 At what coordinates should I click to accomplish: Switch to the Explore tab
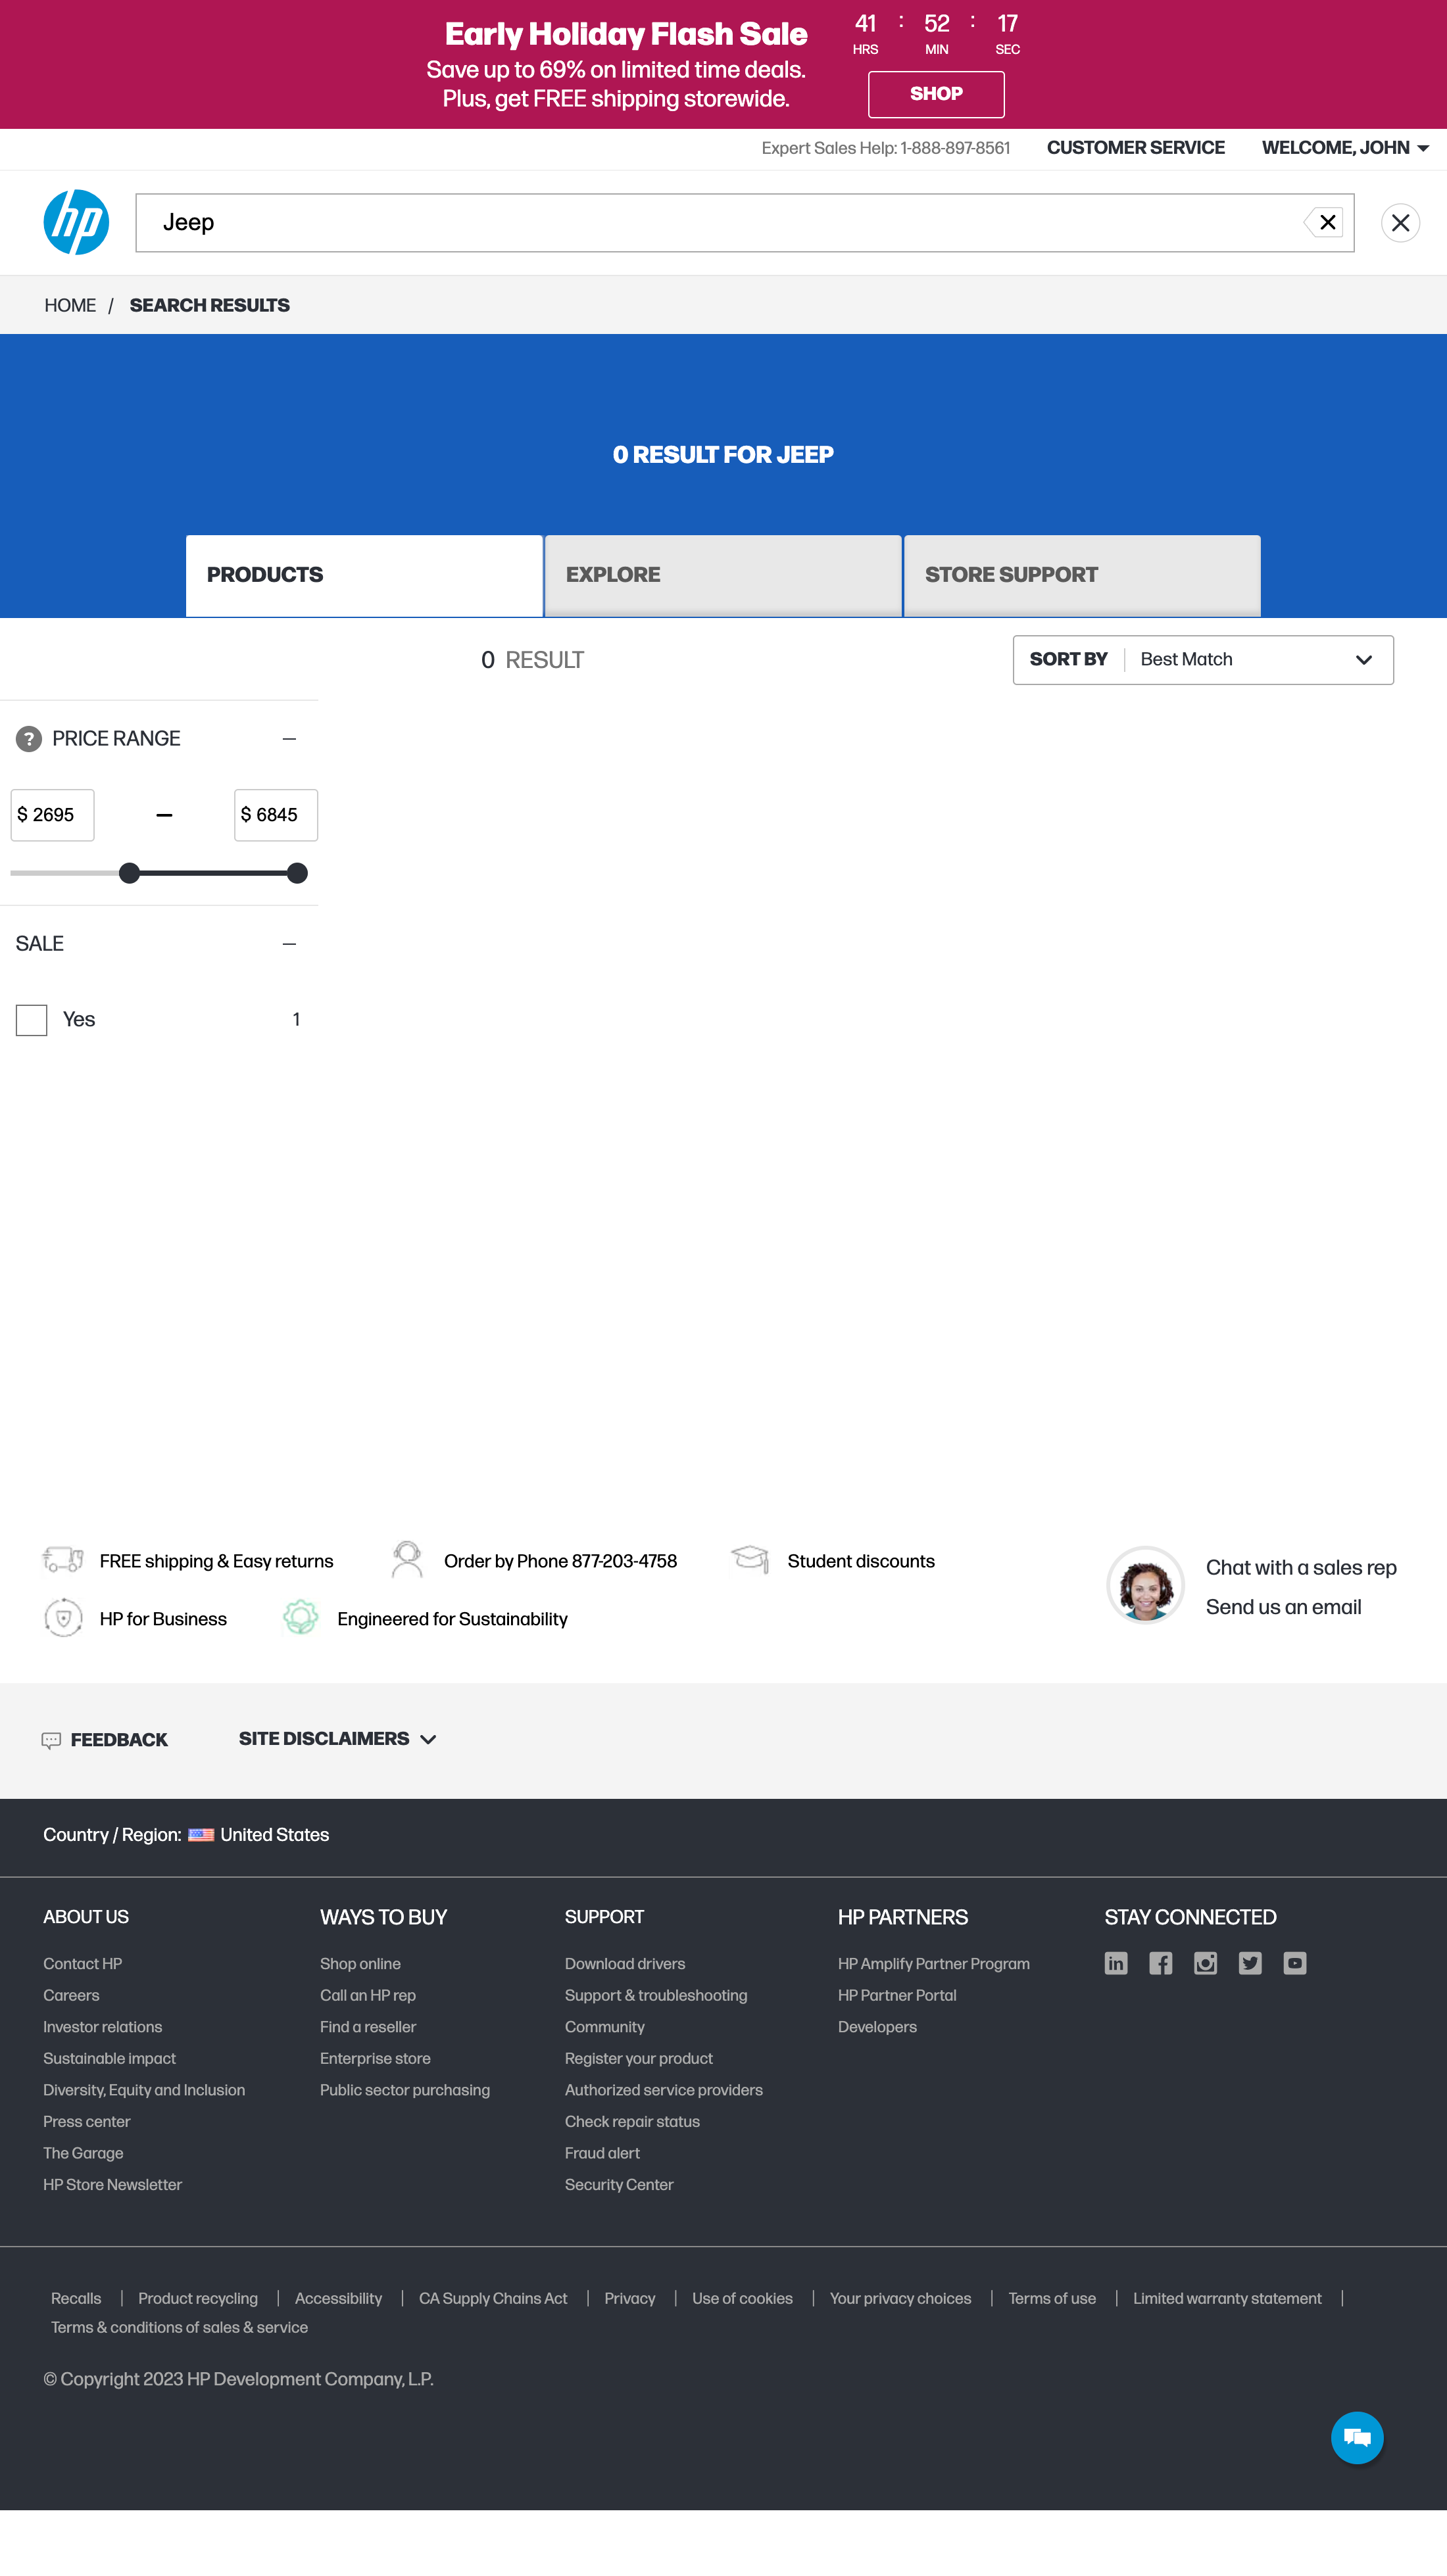(x=722, y=575)
